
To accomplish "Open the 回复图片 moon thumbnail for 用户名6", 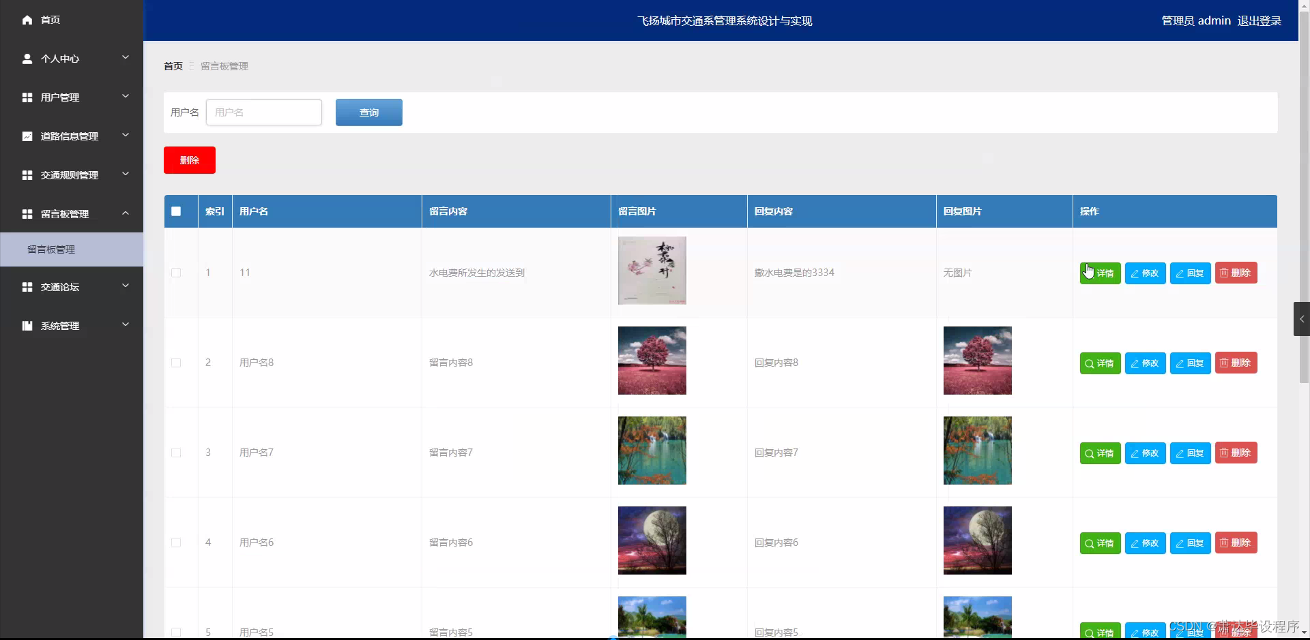I will 978,540.
